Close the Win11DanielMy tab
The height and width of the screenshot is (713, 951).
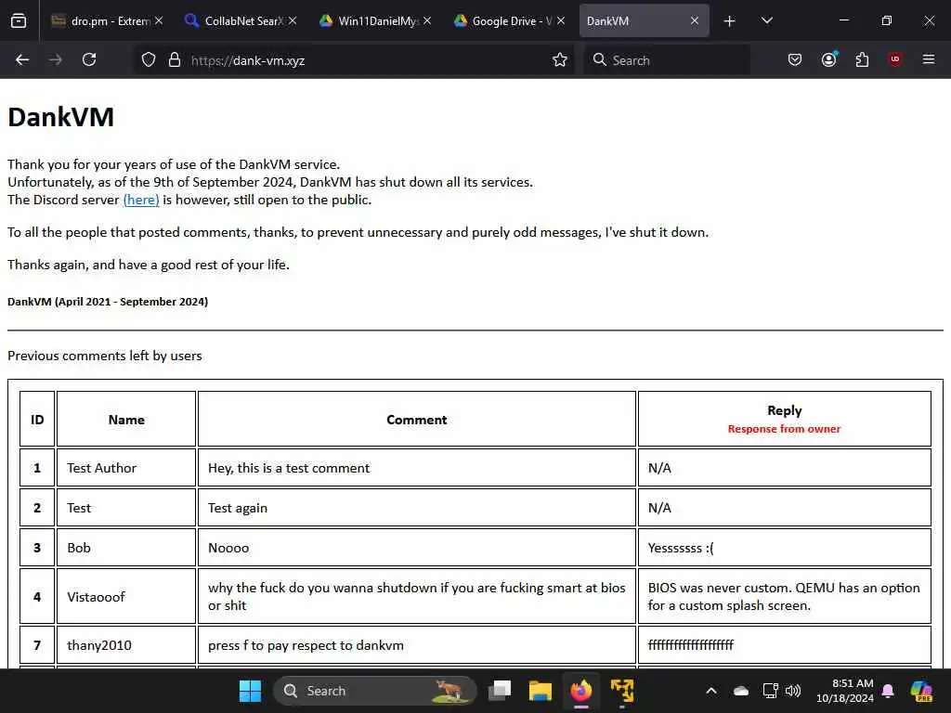427,20
